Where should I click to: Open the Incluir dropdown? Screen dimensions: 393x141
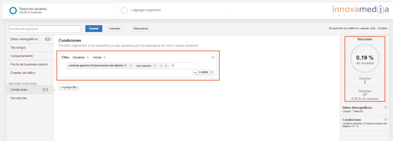coord(99,57)
